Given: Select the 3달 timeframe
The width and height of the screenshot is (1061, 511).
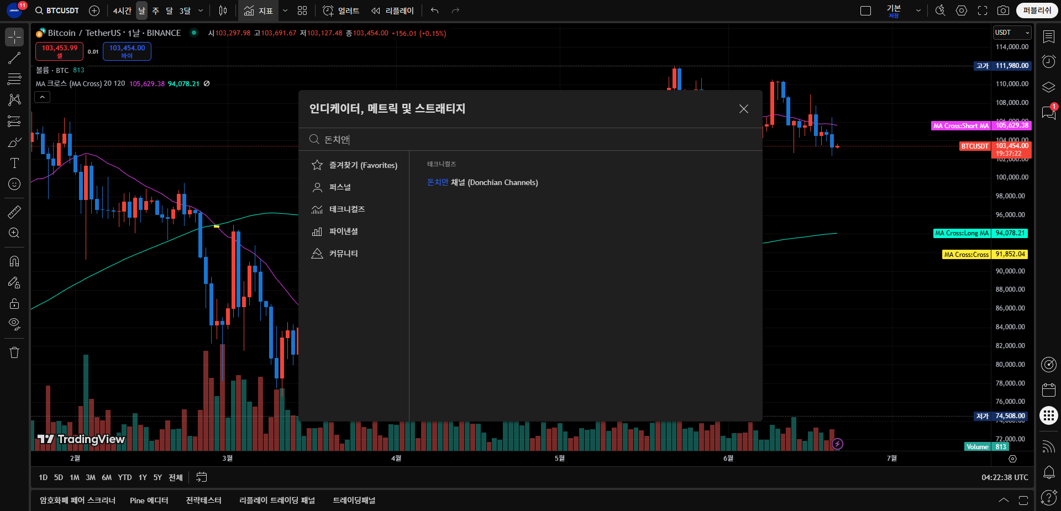Looking at the screenshot, I should pyautogui.click(x=185, y=10).
